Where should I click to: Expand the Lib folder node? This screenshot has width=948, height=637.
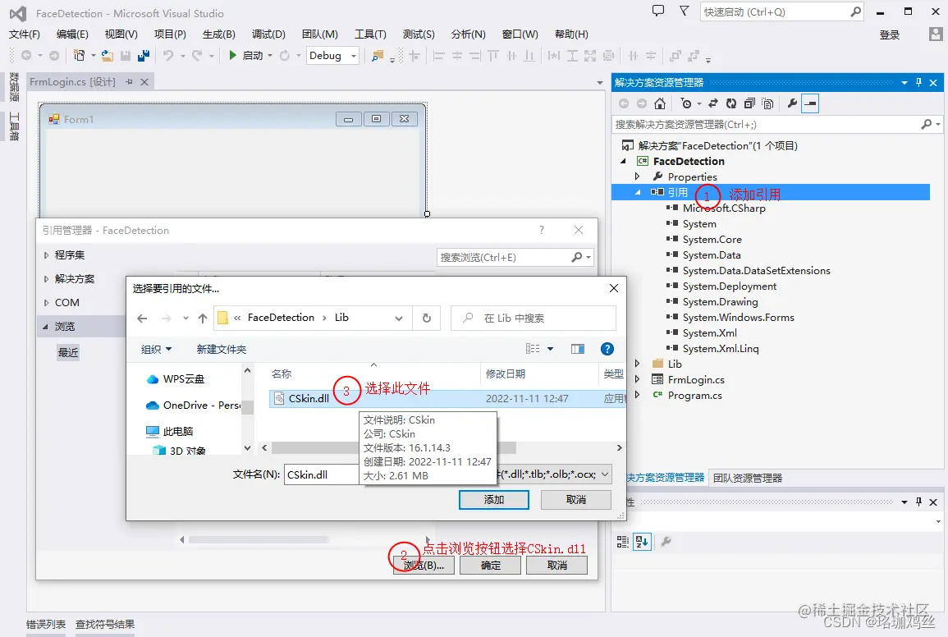(637, 364)
